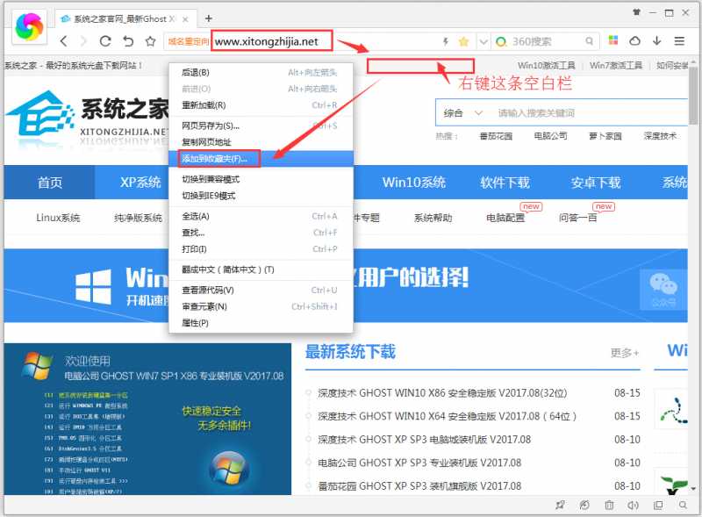Viewport: 702px width, 517px height.
Task: Open the hamburger menu at top right
Action: pyautogui.click(x=678, y=41)
